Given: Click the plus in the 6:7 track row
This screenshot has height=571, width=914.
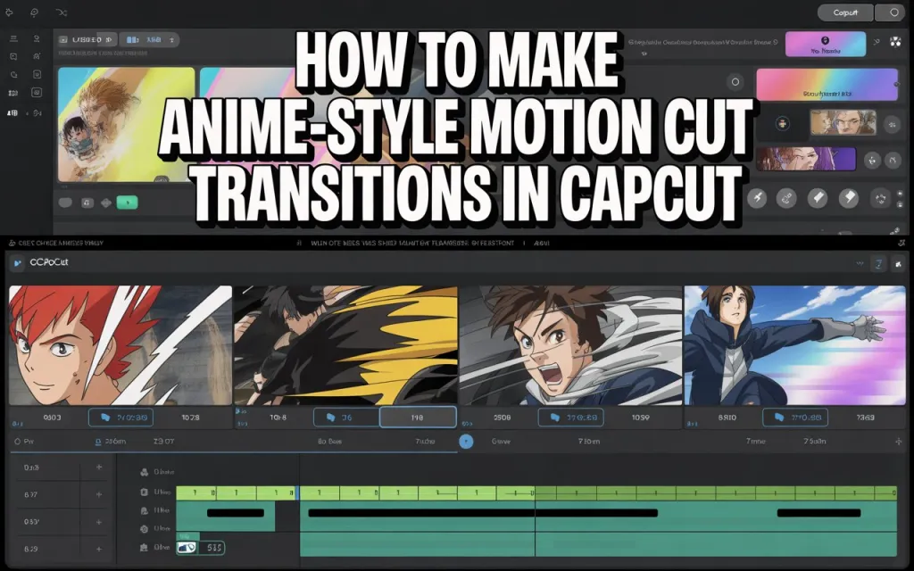Looking at the screenshot, I should click(99, 494).
